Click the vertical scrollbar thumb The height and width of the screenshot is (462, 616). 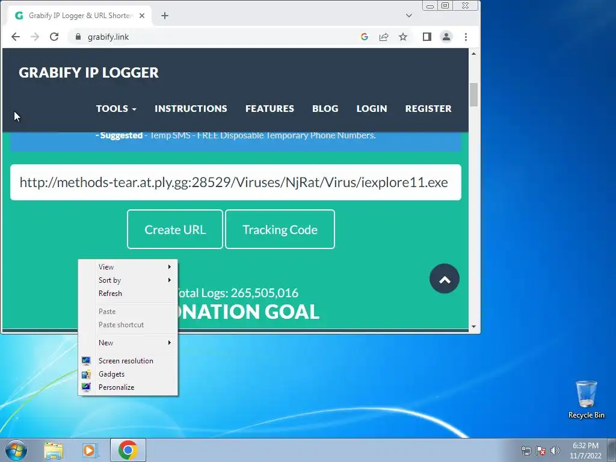tap(474, 94)
